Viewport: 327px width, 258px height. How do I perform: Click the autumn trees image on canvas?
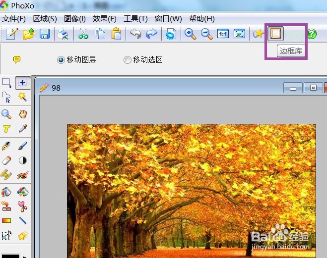point(191,191)
